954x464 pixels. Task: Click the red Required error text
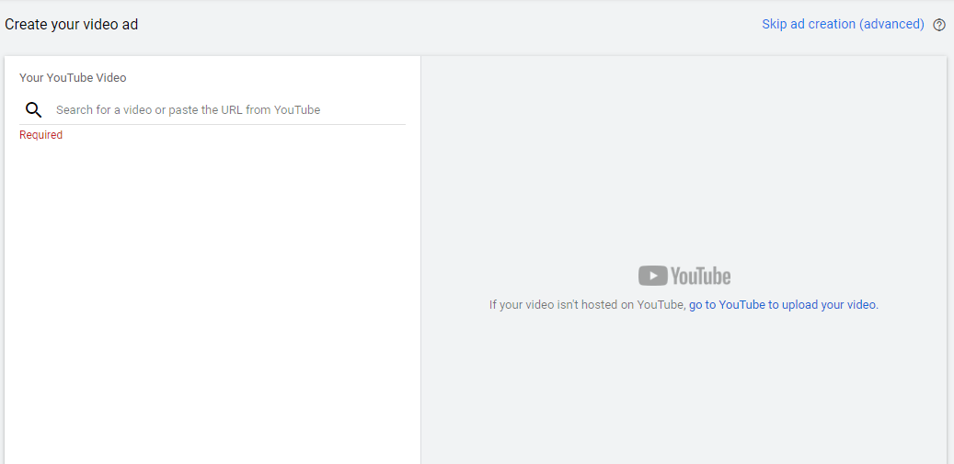pyautogui.click(x=40, y=135)
